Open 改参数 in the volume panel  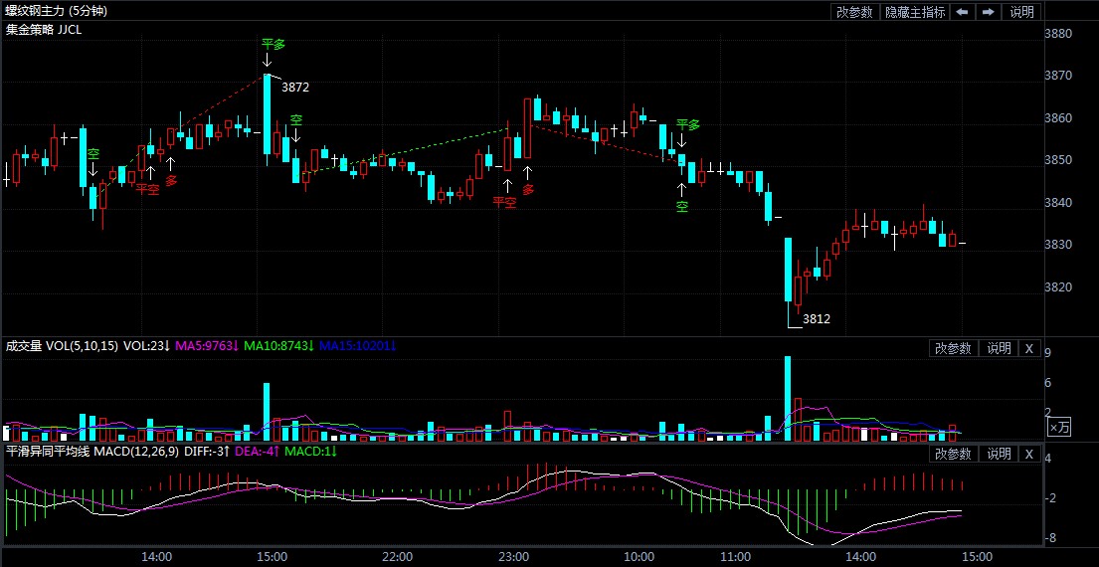pos(953,349)
